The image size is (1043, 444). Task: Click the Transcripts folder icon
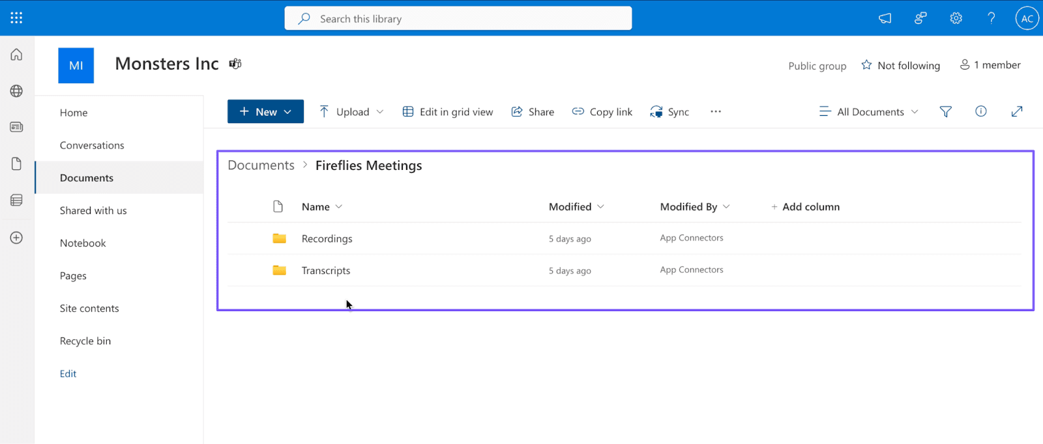click(279, 270)
